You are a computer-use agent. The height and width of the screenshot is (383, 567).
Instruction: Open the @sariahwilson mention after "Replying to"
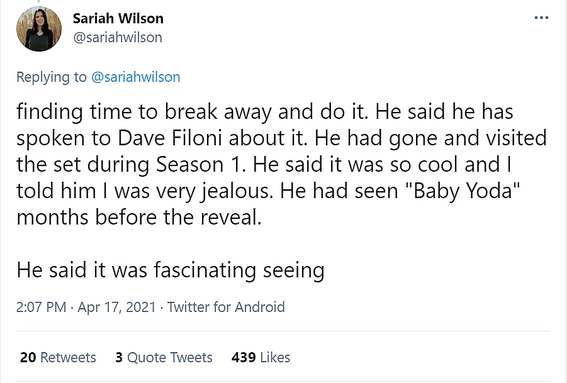[x=136, y=77]
